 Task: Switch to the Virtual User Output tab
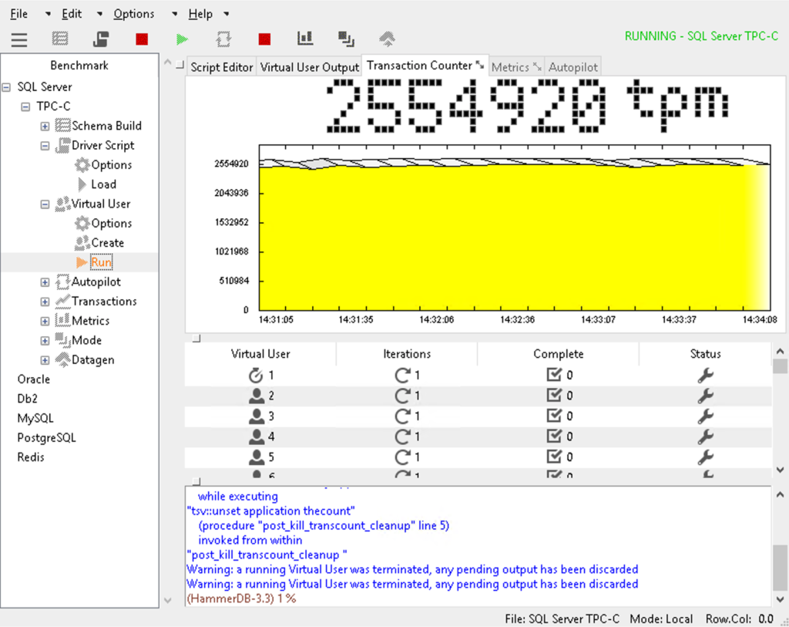310,67
